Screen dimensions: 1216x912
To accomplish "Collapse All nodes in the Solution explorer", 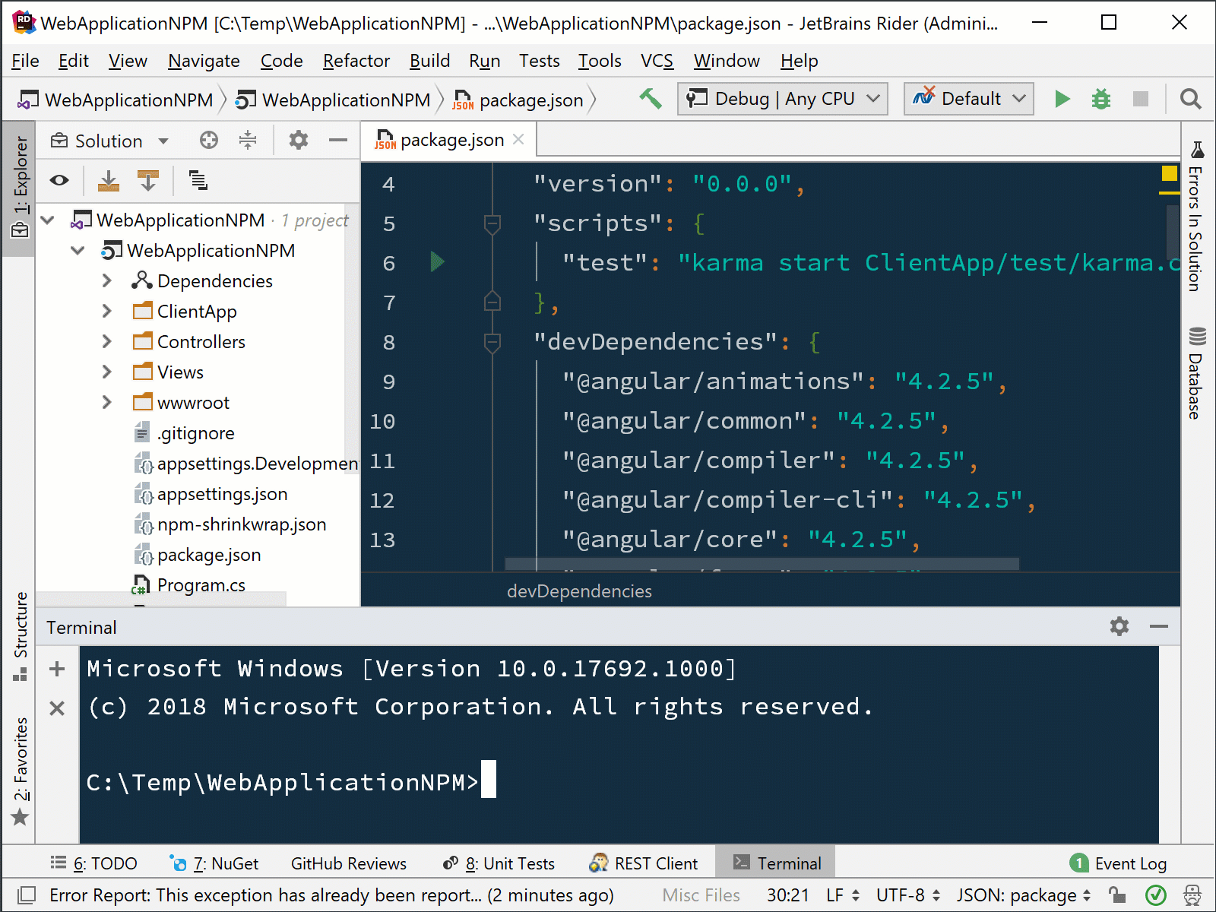I will pyautogui.click(x=248, y=140).
